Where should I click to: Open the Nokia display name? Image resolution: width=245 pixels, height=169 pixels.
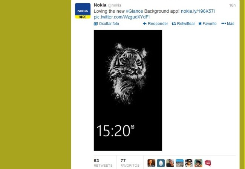point(100,5)
